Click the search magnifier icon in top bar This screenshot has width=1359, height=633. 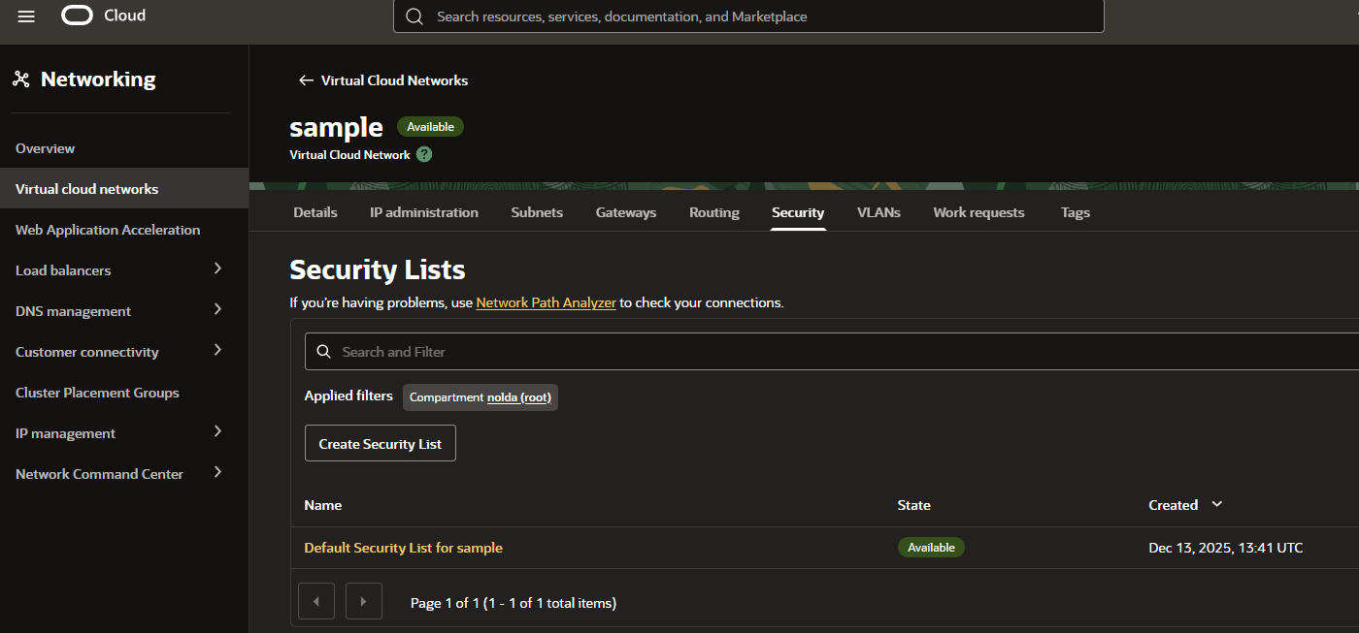pos(414,16)
